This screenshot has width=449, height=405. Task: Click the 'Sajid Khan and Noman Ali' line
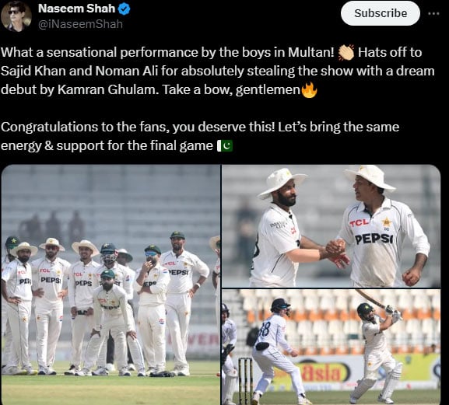pyautogui.click(x=218, y=72)
